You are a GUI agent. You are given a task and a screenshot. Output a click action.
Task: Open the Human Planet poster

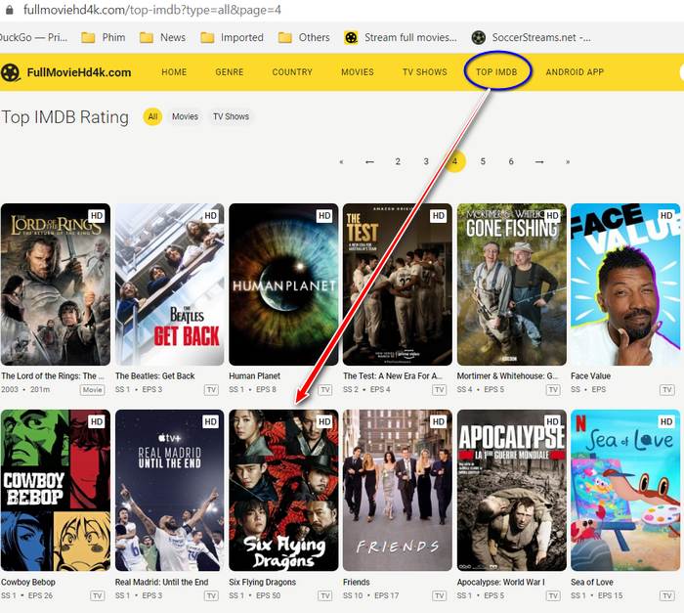pos(283,285)
